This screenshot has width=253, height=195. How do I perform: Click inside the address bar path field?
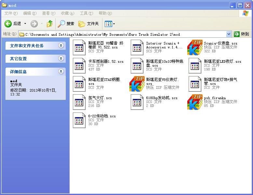coord(124,34)
